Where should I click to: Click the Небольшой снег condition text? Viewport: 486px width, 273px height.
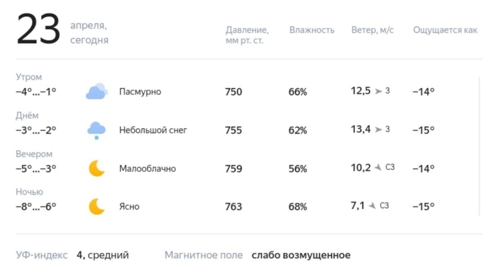(x=153, y=130)
